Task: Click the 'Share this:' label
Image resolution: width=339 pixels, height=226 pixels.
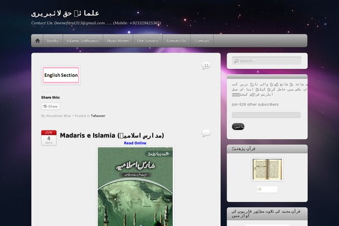Action: (51, 98)
